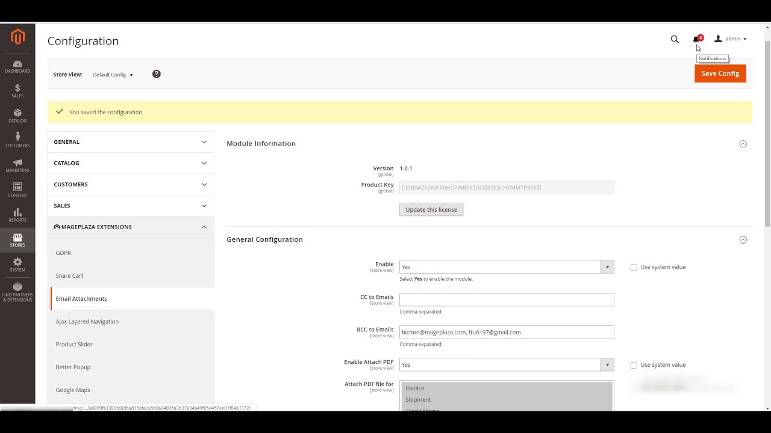Open the Store View Default Config dropdown
This screenshot has width=771, height=433.
113,75
